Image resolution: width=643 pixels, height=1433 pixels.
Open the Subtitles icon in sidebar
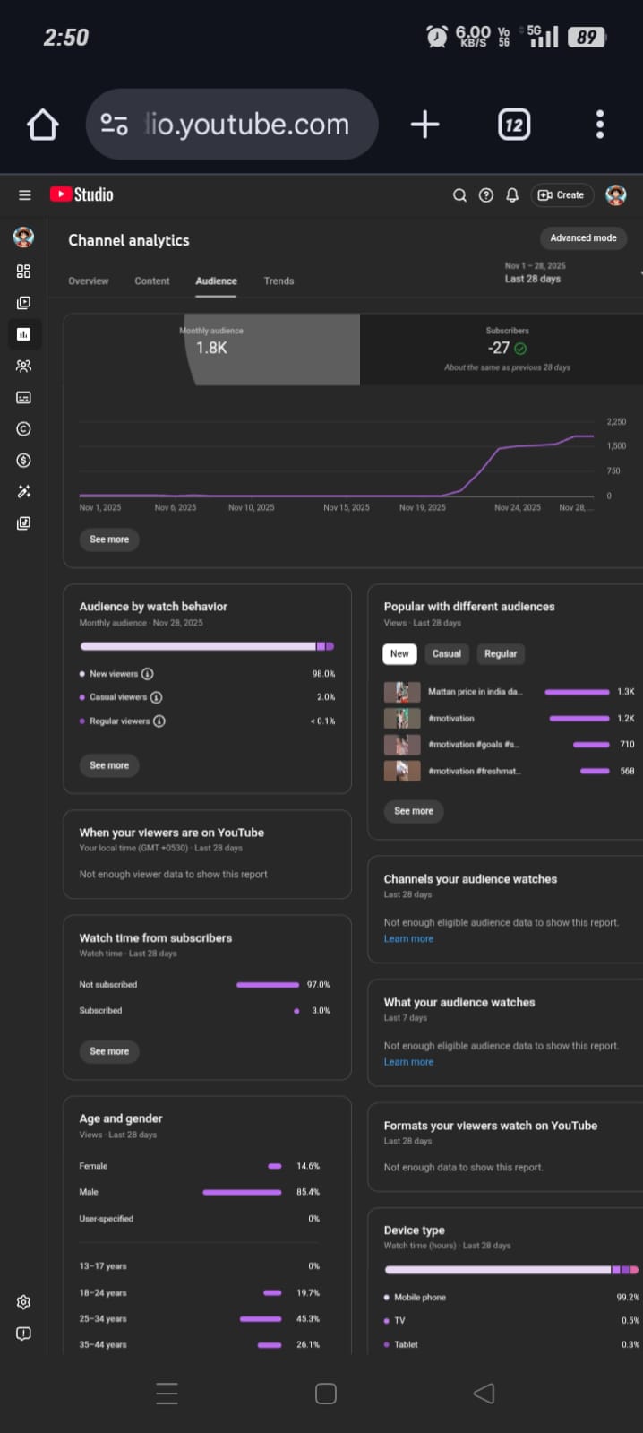tap(23, 397)
